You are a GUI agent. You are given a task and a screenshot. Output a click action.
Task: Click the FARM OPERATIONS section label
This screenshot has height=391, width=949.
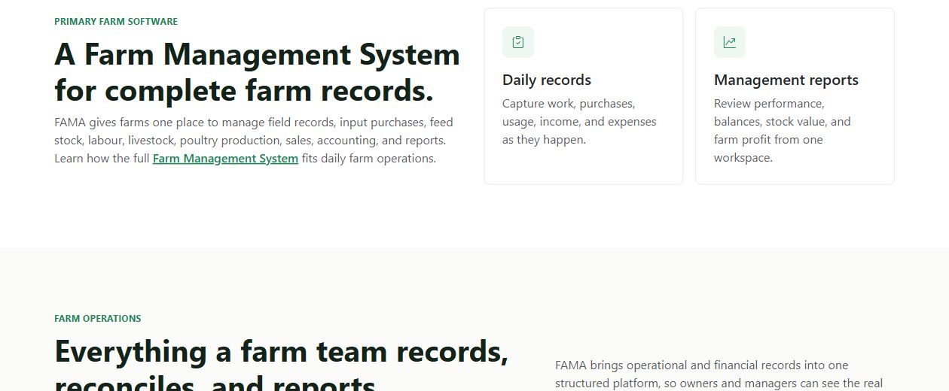(98, 319)
